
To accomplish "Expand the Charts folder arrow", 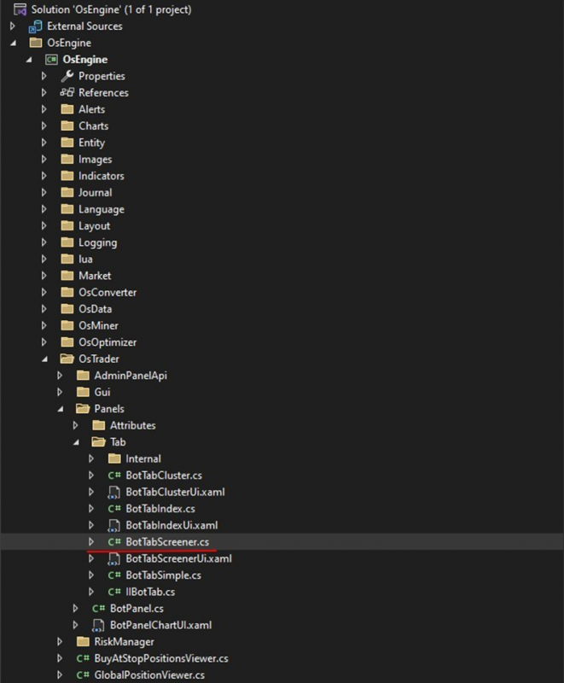I will coord(44,126).
